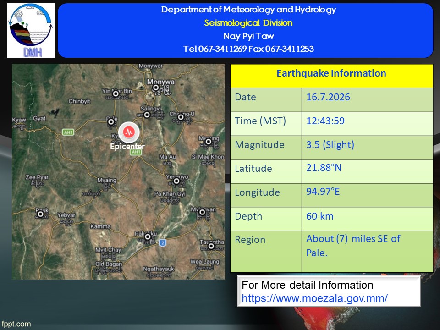
Task: Click the Yin Mar Bin town marker
Action: (115, 93)
